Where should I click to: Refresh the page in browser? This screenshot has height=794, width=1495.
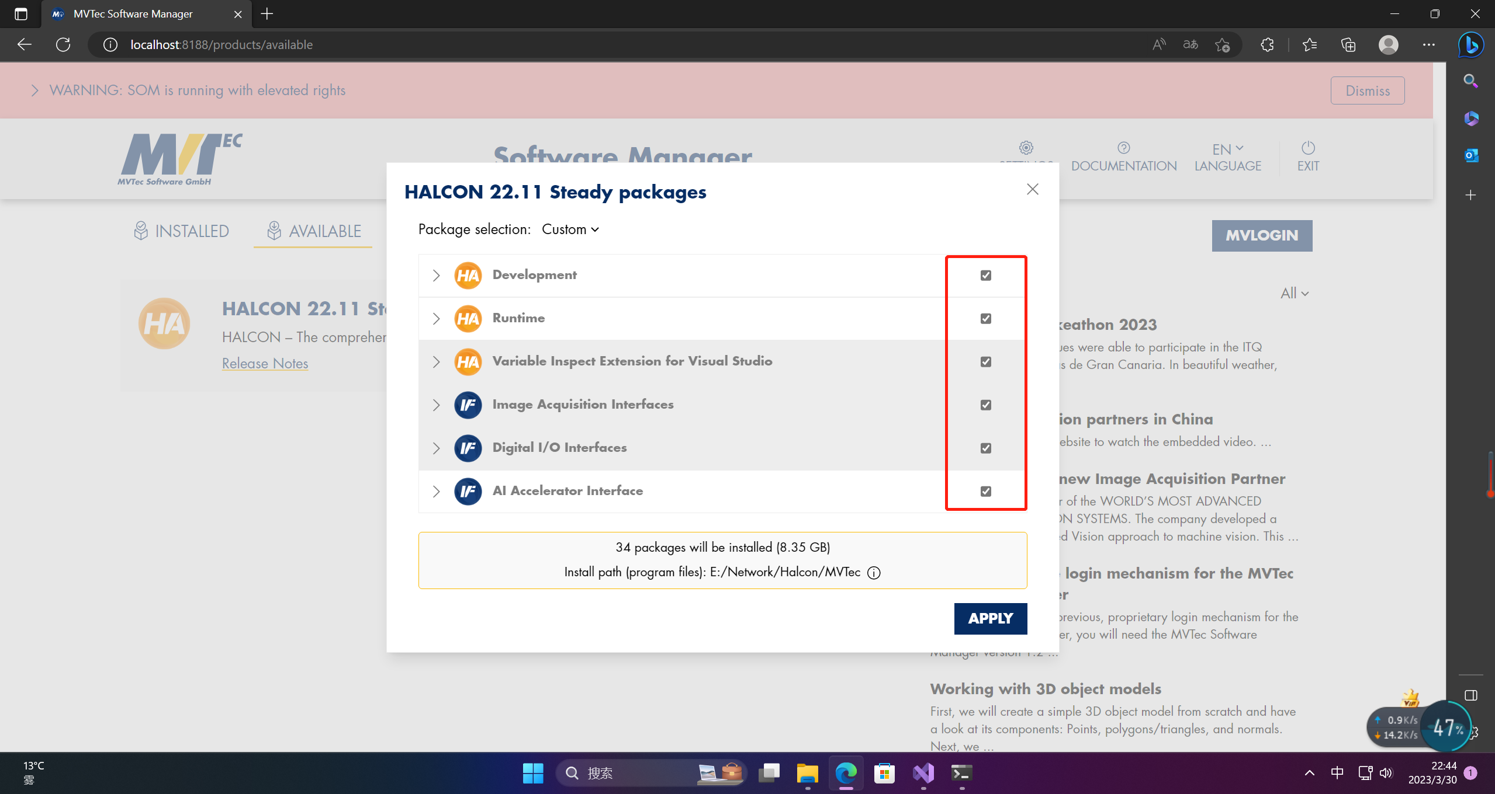(63, 45)
